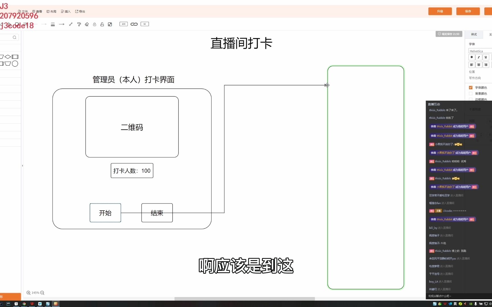Check the 背景颜色 (background color) checkbox
The height and width of the screenshot is (307, 492).
pyautogui.click(x=471, y=94)
